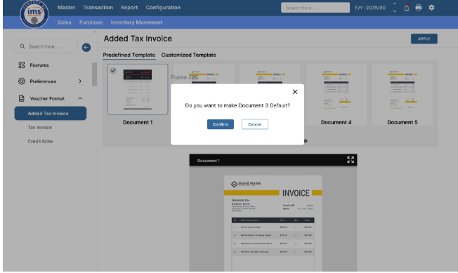Open the notifications bell

pos(407,8)
